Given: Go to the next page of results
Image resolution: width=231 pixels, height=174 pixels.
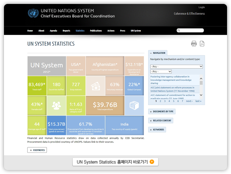Looking at the screenshot, I should 189,101.
